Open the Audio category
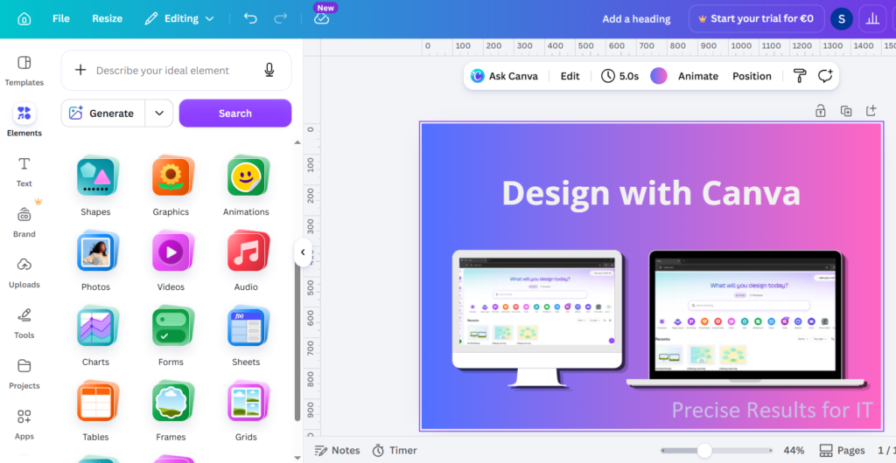Image resolution: width=896 pixels, height=463 pixels. (246, 261)
